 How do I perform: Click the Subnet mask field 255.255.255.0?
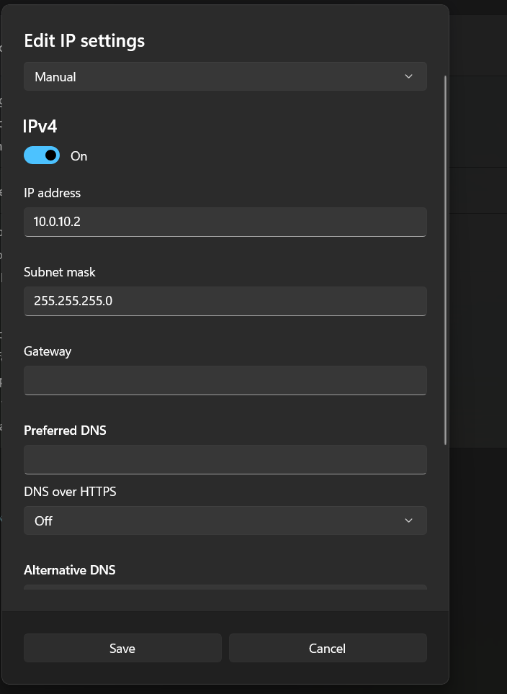tap(225, 301)
